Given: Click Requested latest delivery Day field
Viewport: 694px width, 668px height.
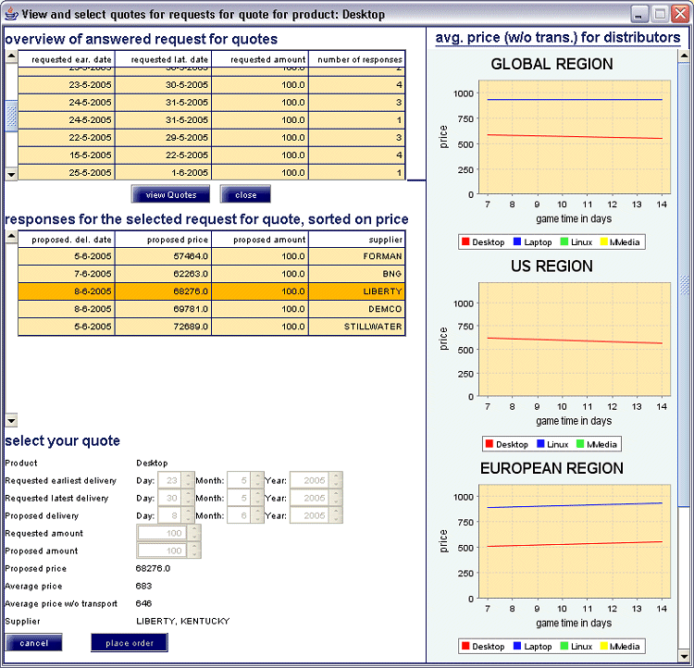Looking at the screenshot, I should [x=169, y=498].
